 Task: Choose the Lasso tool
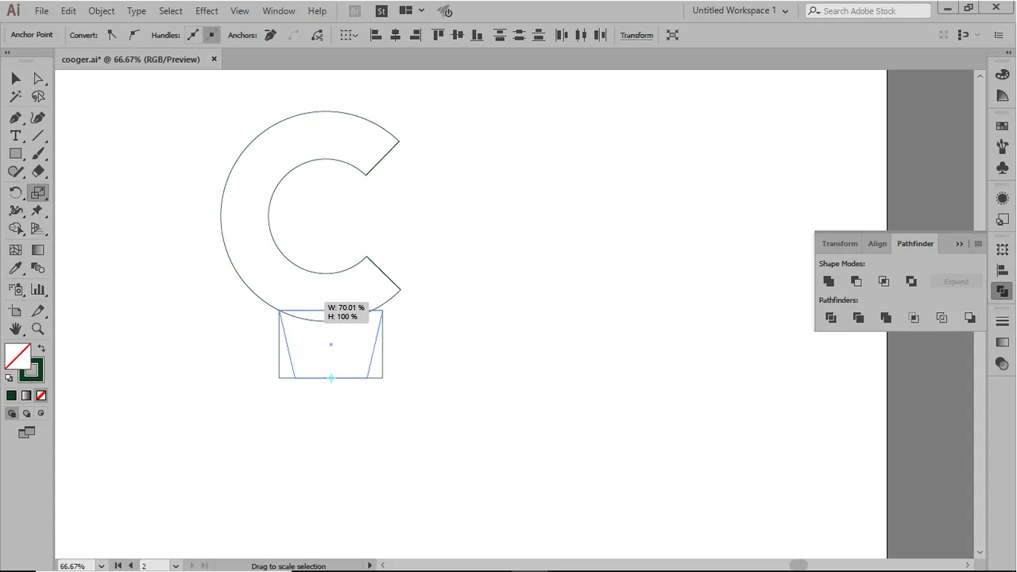38,97
